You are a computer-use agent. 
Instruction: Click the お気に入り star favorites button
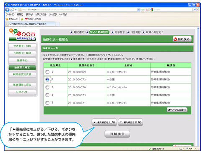(12, 19)
